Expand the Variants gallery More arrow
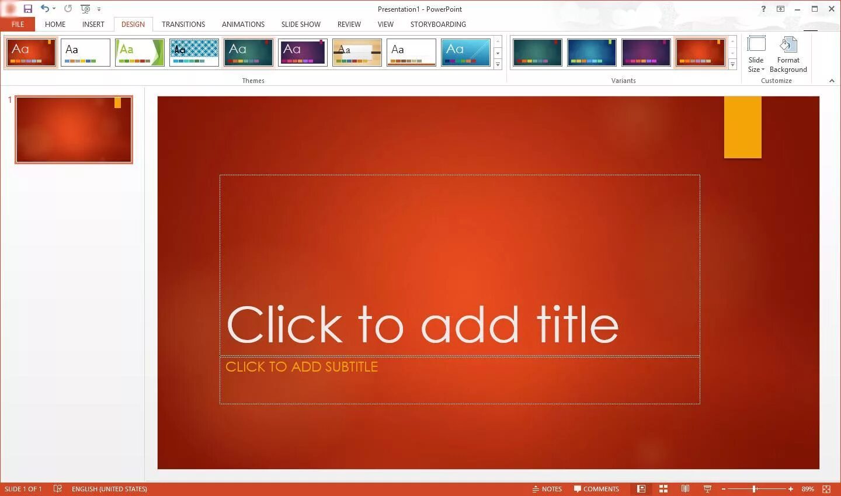841x496 pixels. pos(732,64)
